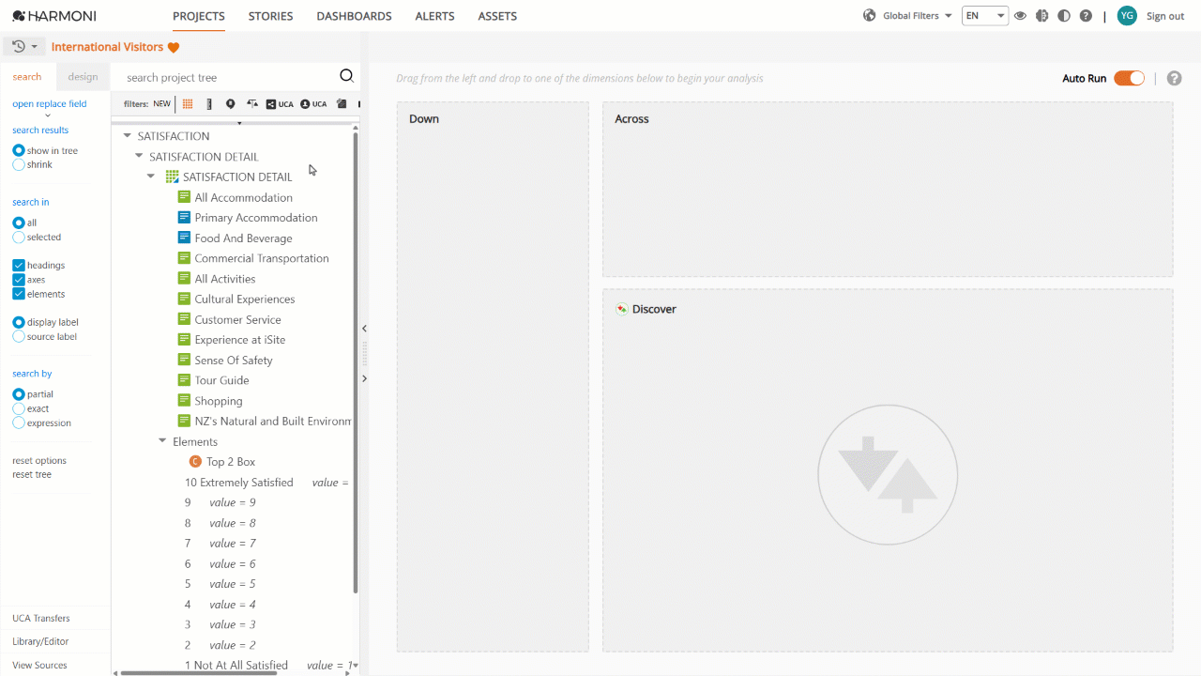Toggle the Auto Run switch
The image size is (1201, 676).
pos(1129,78)
